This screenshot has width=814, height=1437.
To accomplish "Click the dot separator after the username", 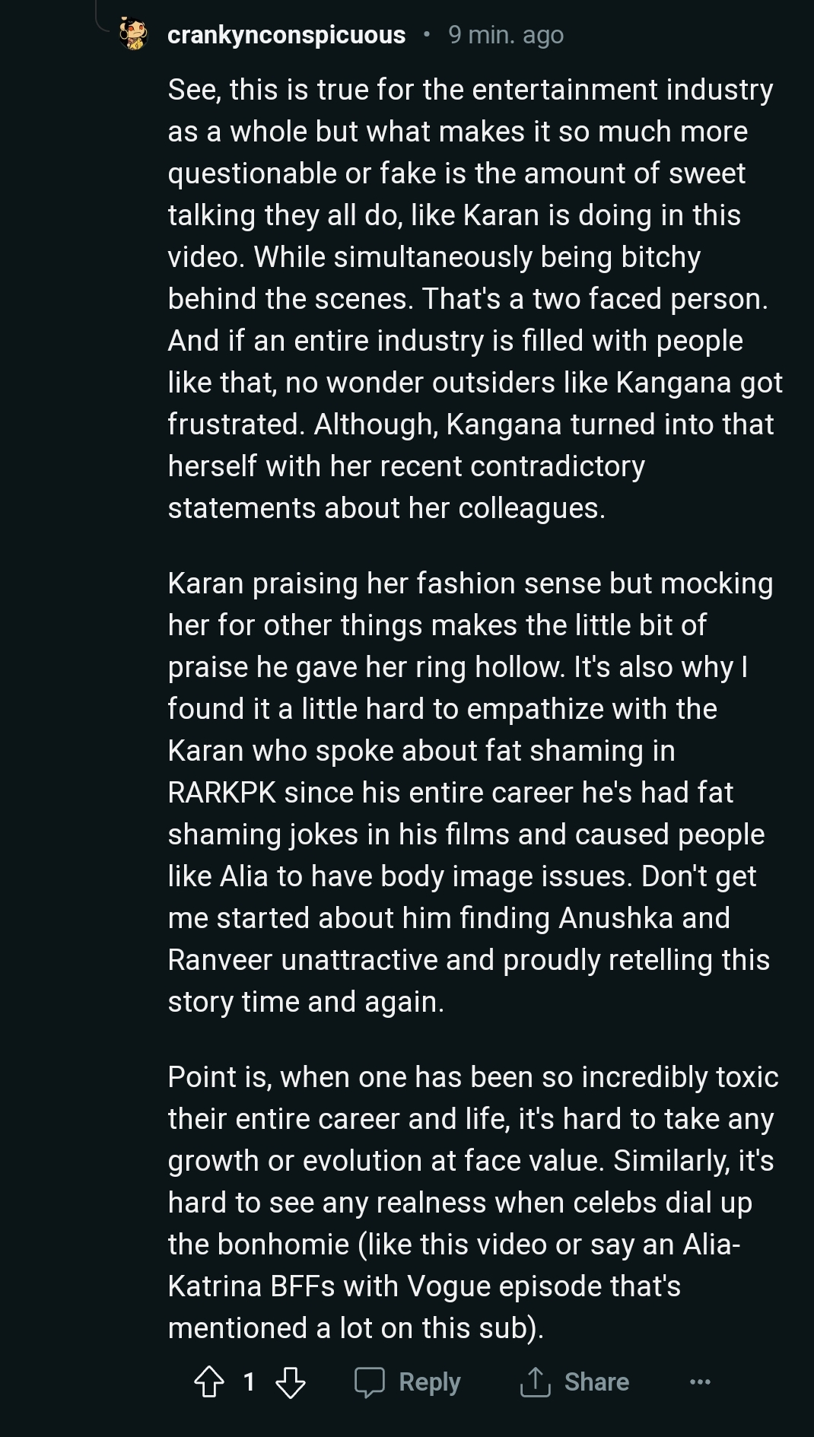I will [427, 35].
